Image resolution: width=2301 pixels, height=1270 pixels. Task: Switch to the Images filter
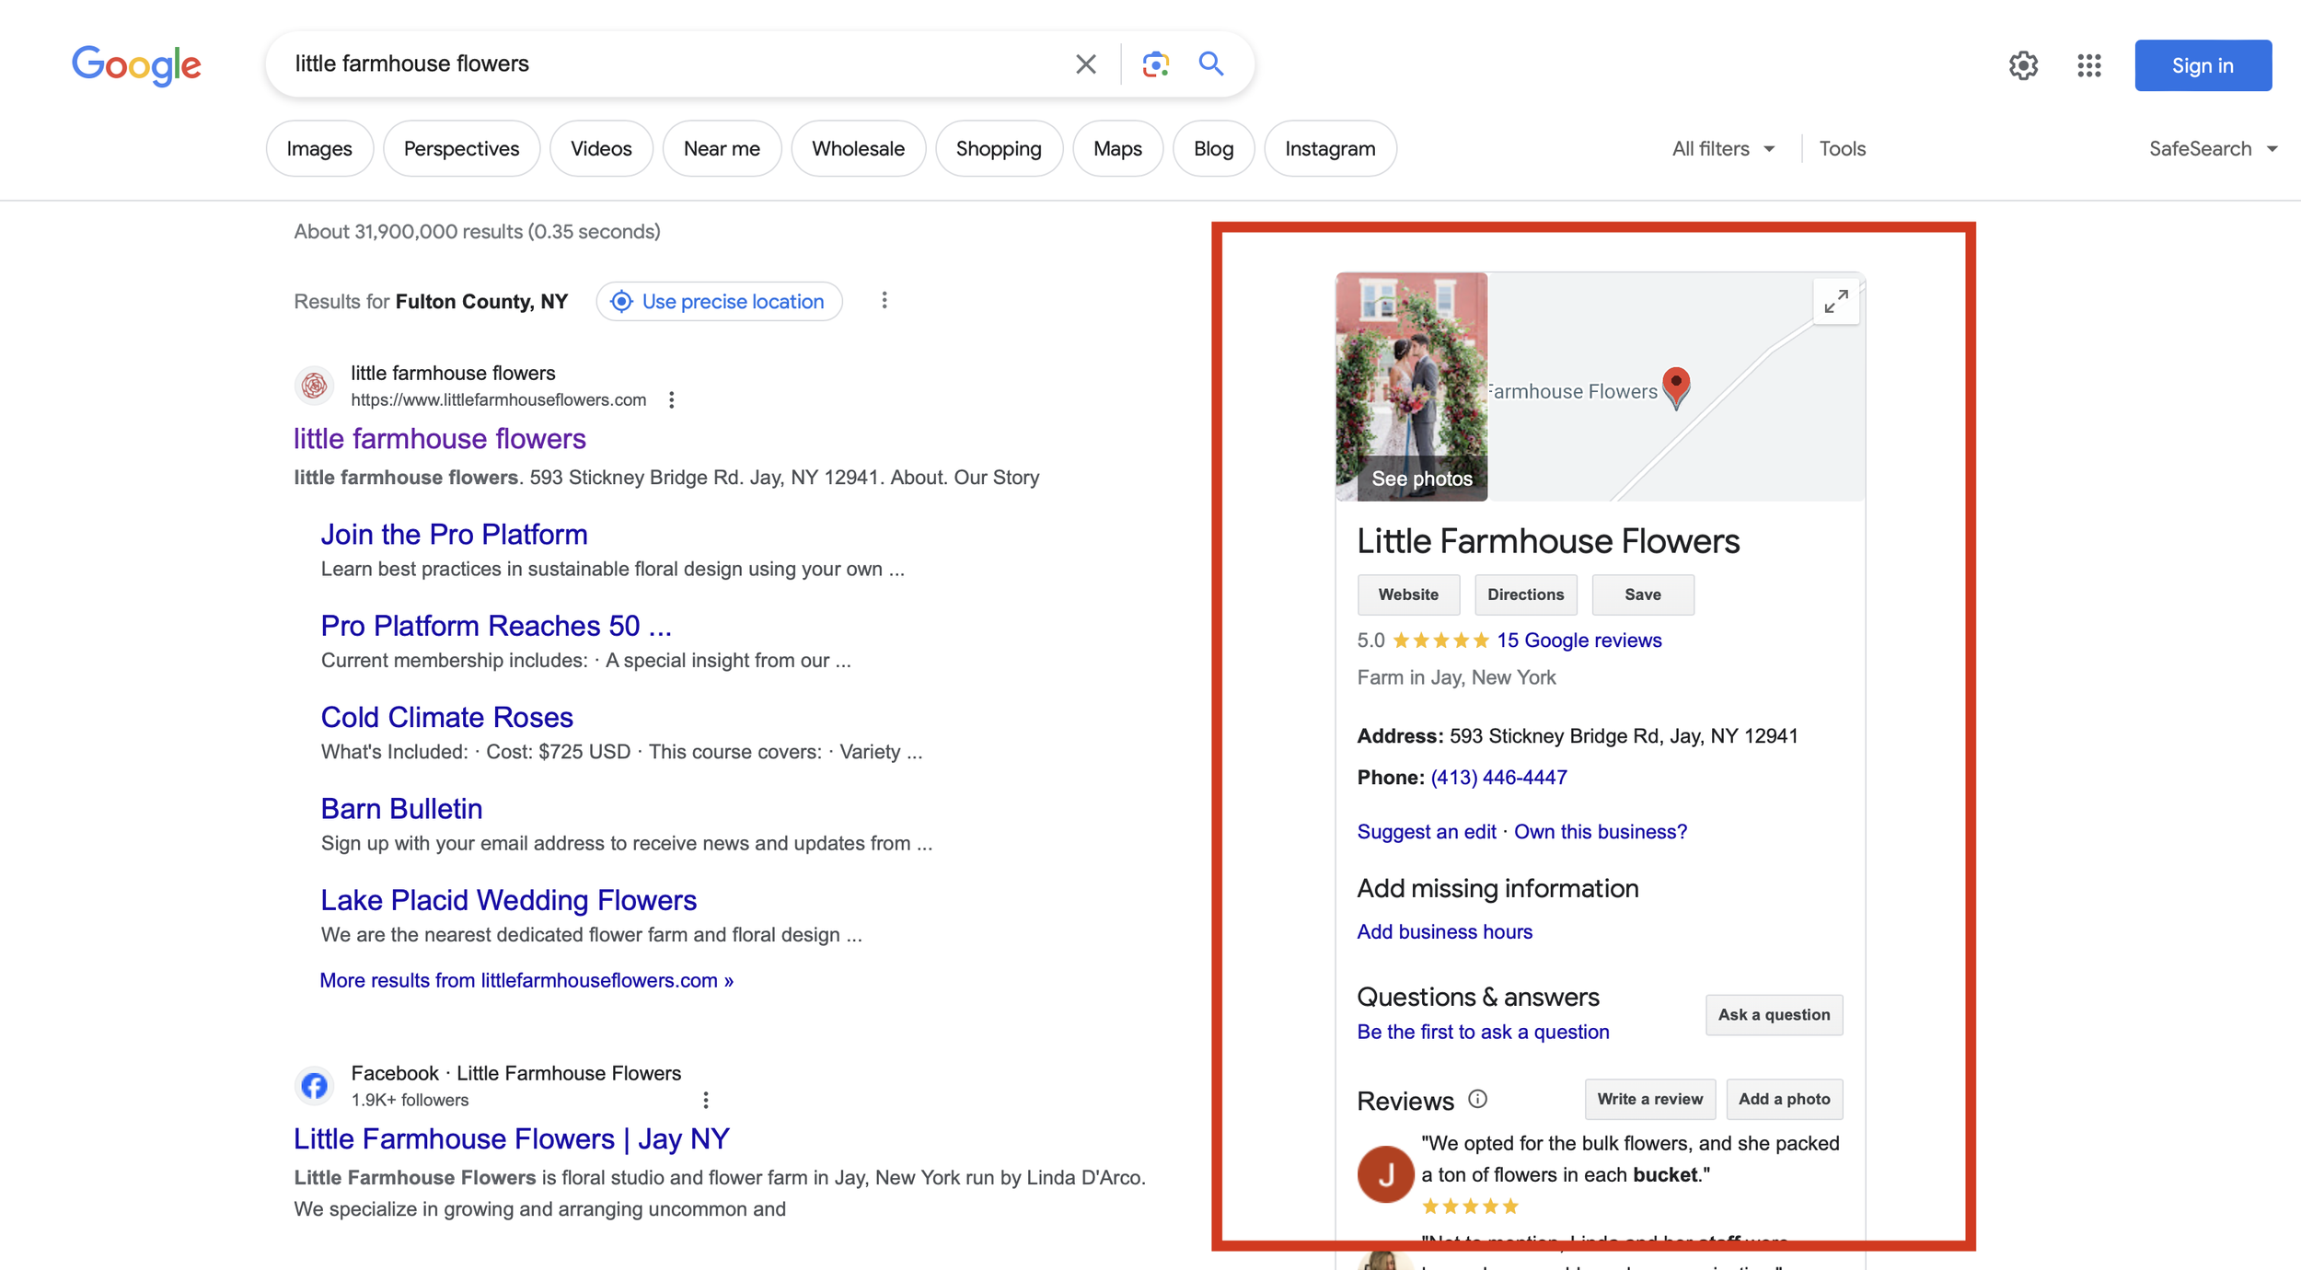[318, 149]
